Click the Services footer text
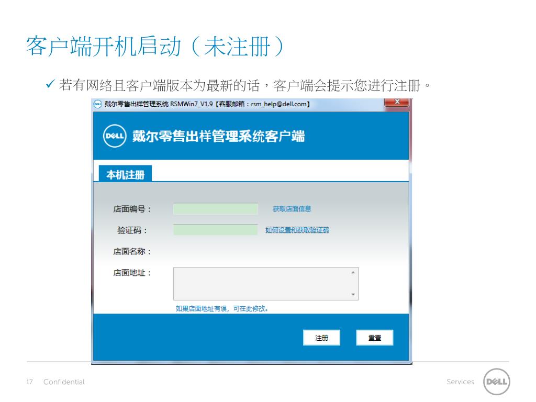This screenshot has height=402, width=536. coord(461,382)
